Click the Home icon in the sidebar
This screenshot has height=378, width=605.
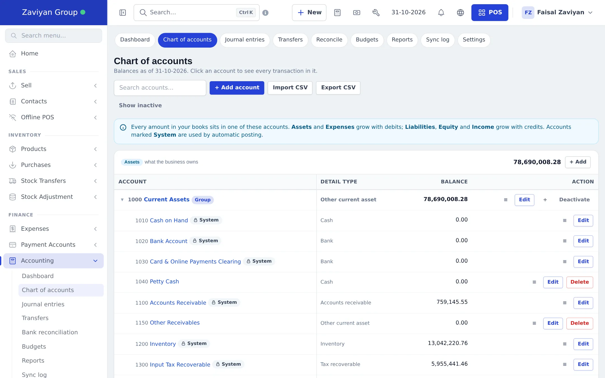13,53
